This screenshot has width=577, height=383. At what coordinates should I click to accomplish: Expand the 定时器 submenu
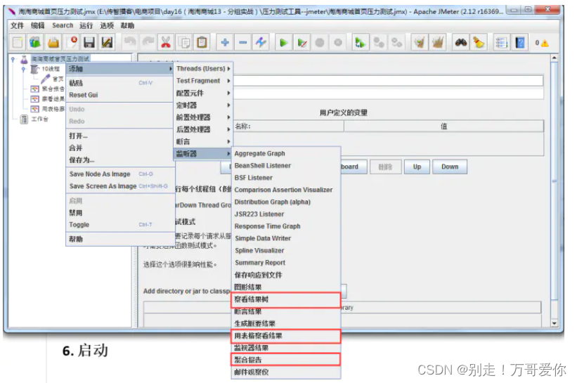click(x=203, y=105)
